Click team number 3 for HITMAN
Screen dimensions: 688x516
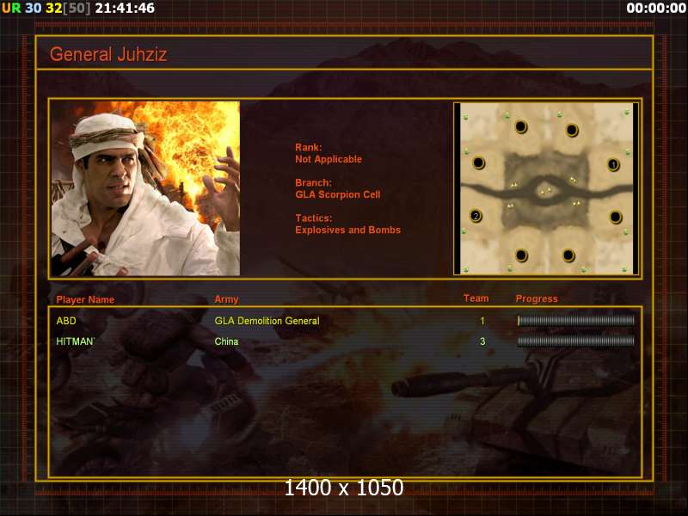tap(482, 341)
